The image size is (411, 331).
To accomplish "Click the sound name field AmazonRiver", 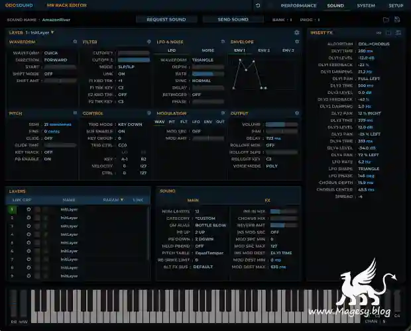I will pyautogui.click(x=56, y=20).
